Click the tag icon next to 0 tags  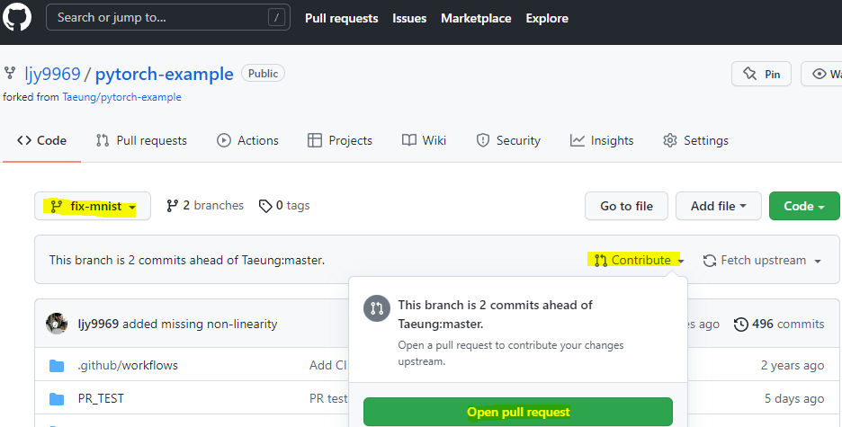(x=265, y=206)
